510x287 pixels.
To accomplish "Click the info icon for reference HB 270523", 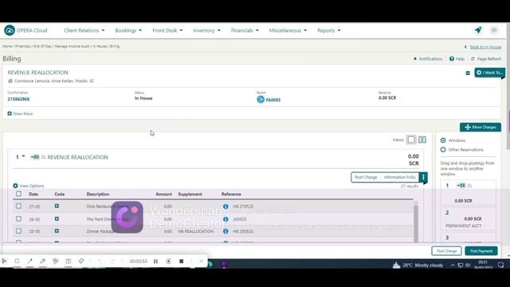I will coord(226,206).
